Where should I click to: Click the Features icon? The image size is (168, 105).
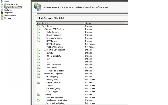pyautogui.click(x=2, y=10)
